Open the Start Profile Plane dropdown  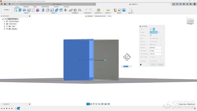pyautogui.click(x=156, y=39)
